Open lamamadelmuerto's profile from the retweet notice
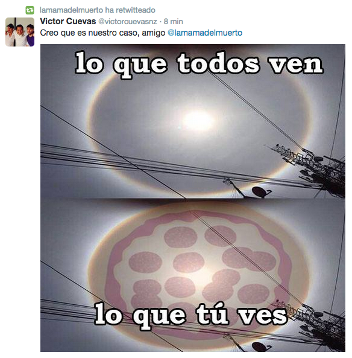Screen dimensions: 352x358 [x=71, y=10]
